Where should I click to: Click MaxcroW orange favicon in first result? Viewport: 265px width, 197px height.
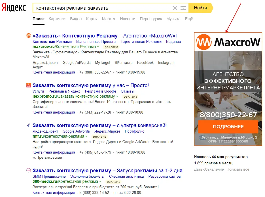(x=29, y=35)
